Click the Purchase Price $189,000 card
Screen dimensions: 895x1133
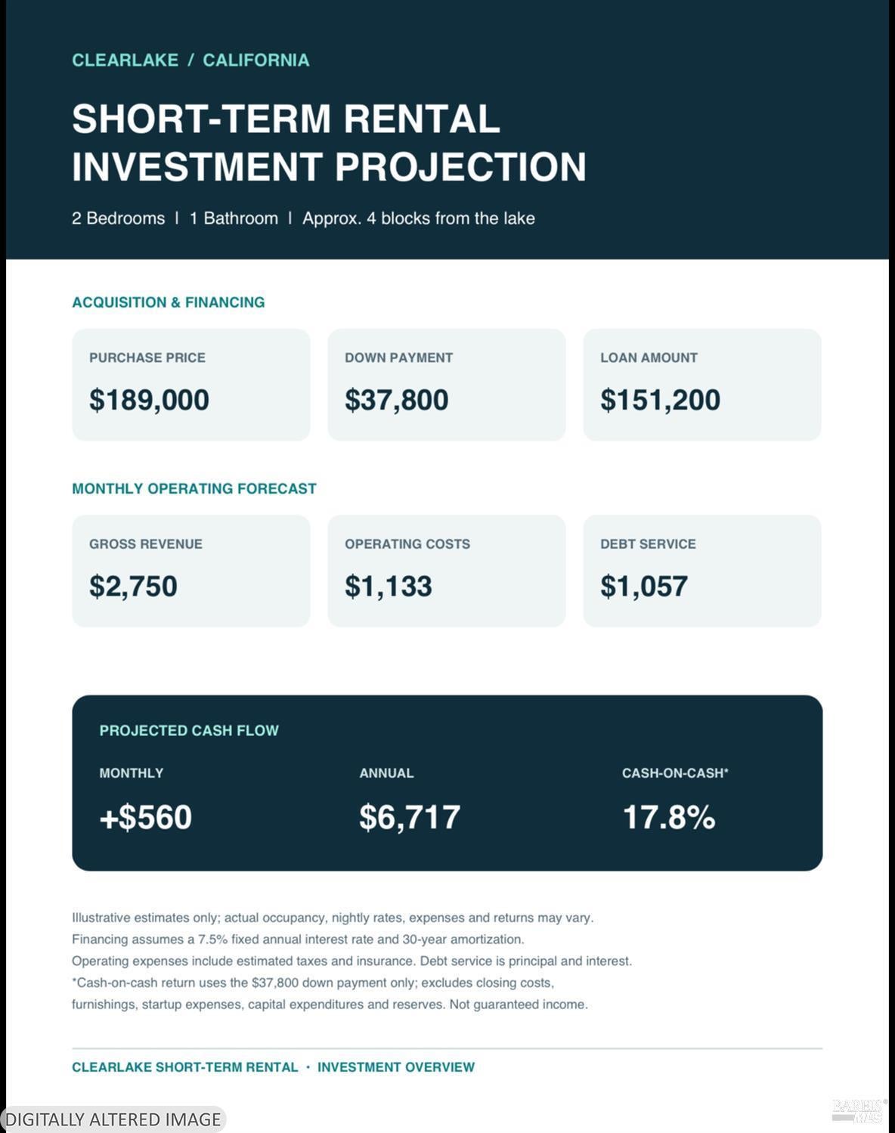tap(191, 385)
